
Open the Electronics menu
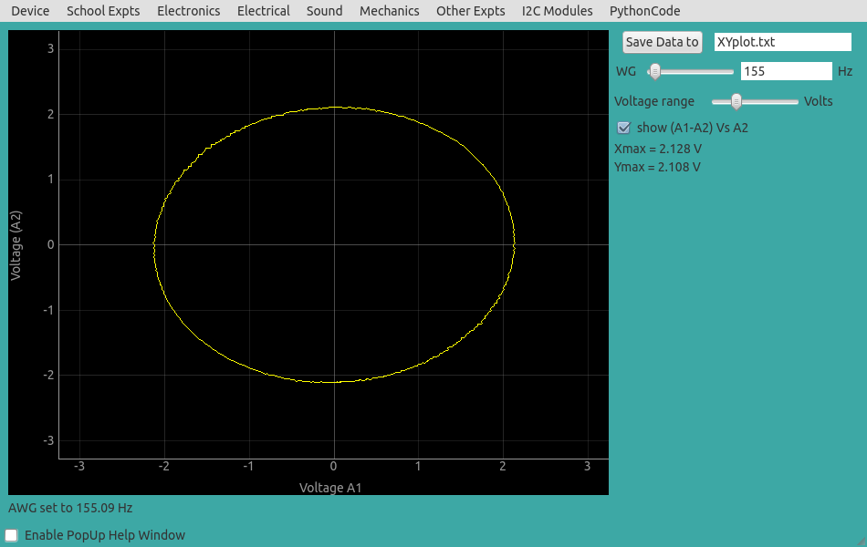pyautogui.click(x=188, y=11)
